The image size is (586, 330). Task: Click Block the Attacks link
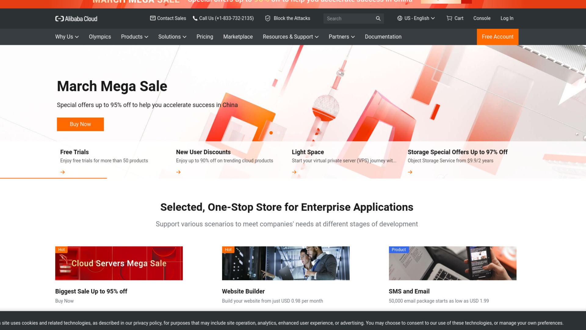point(292,18)
